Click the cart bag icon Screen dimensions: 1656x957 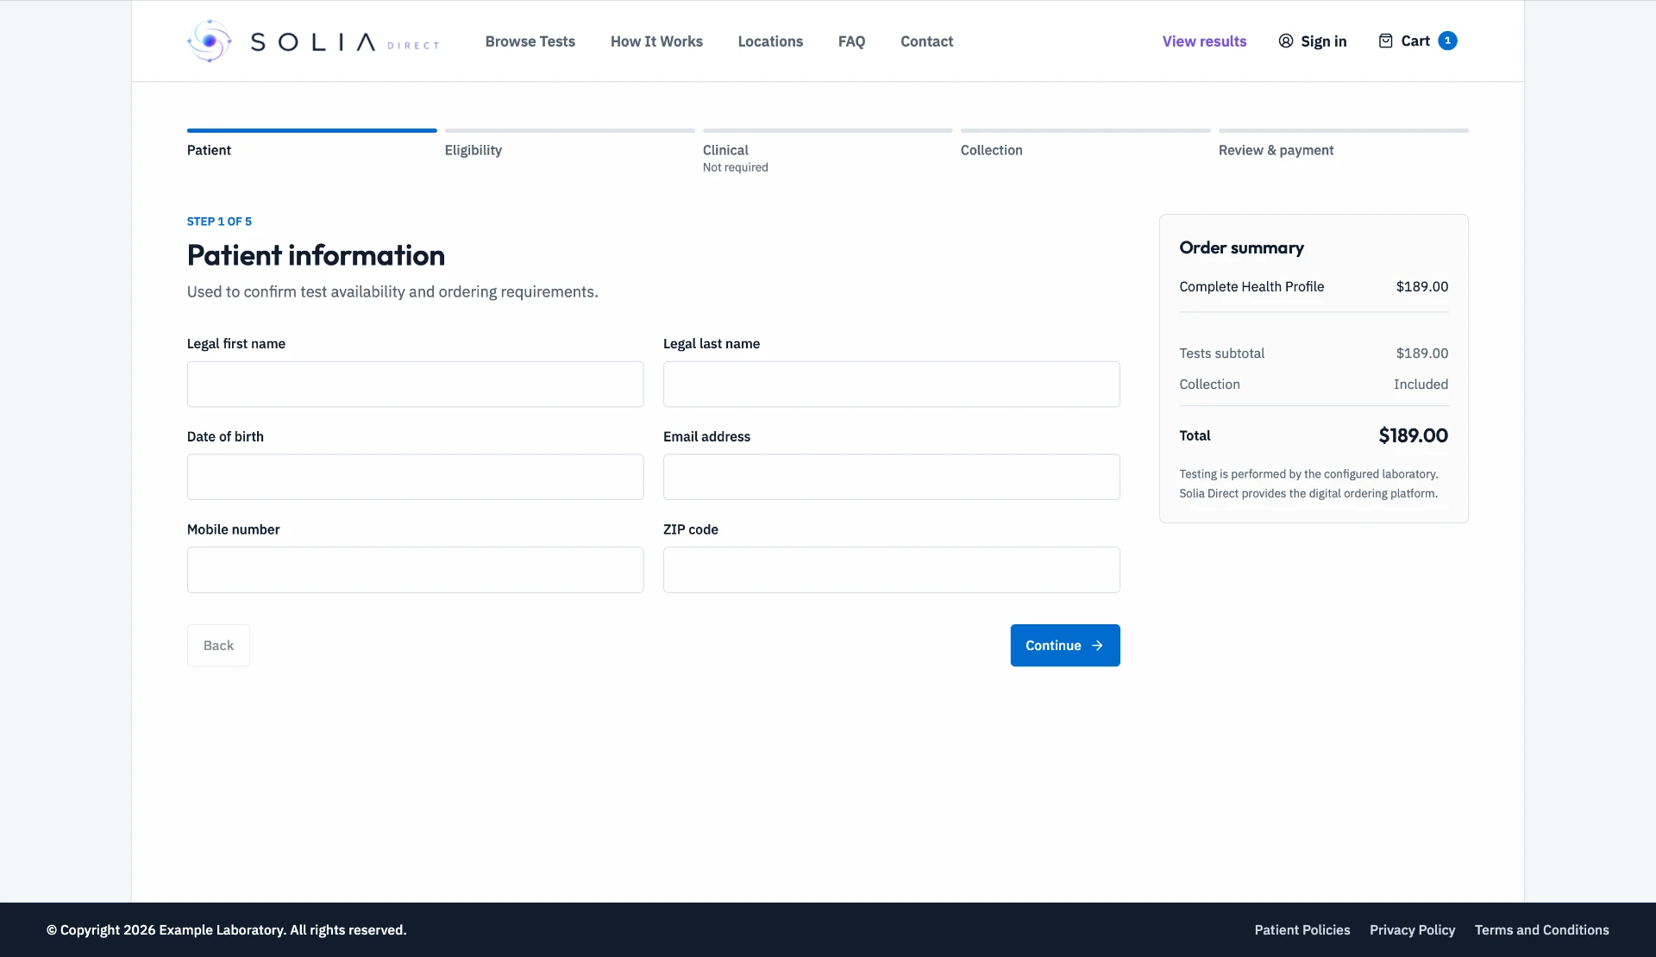pos(1385,41)
